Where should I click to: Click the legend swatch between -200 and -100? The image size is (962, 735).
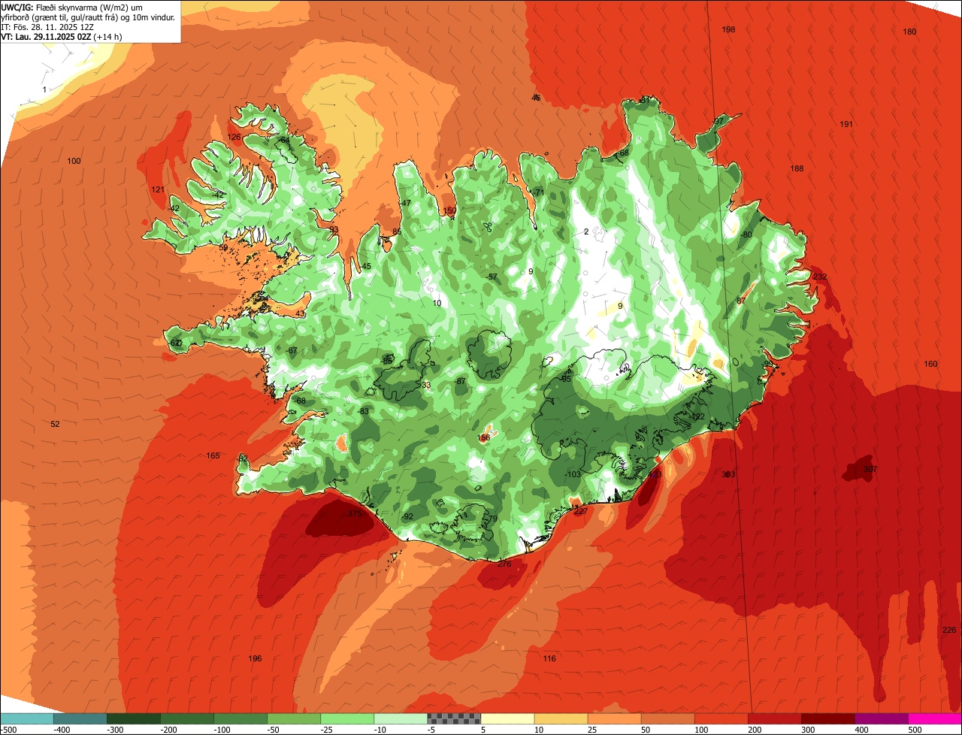(x=186, y=718)
